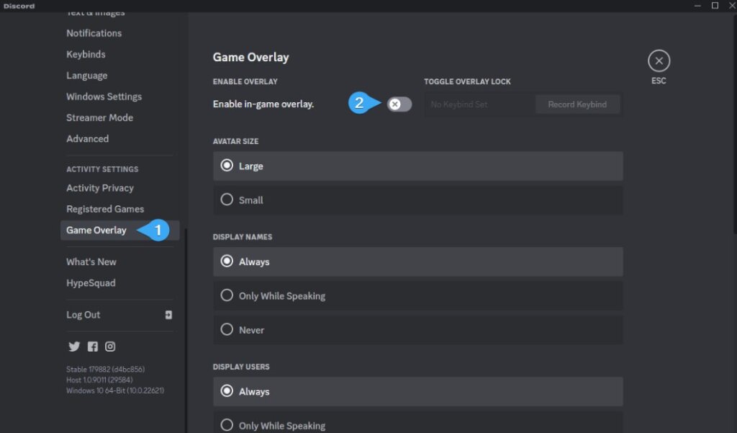The image size is (737, 433).
Task: Select Game Overlay in sidebar
Action: tap(119, 230)
